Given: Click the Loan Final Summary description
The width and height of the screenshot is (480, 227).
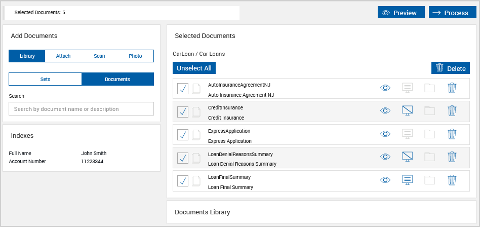Looking at the screenshot, I should [230, 187].
